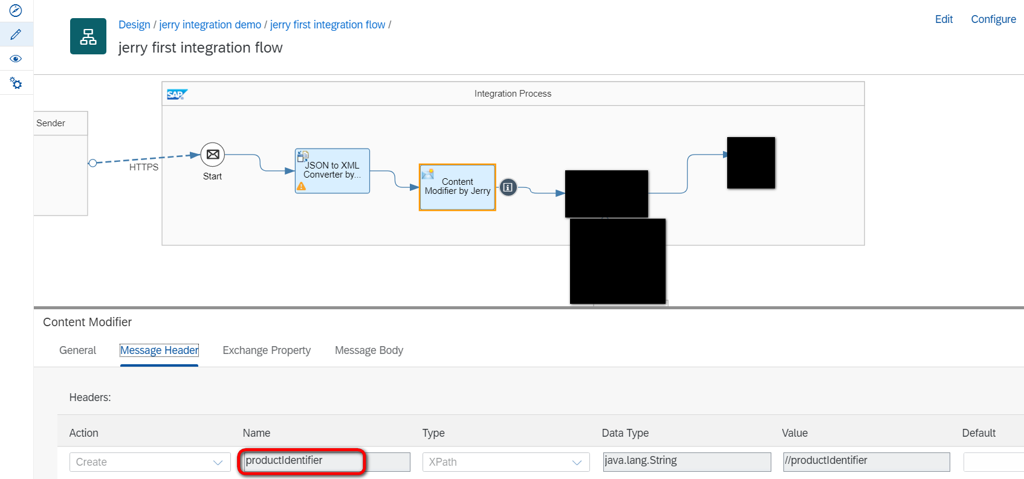Click the integration flow artifact icon
1024x479 pixels.
pos(88,36)
